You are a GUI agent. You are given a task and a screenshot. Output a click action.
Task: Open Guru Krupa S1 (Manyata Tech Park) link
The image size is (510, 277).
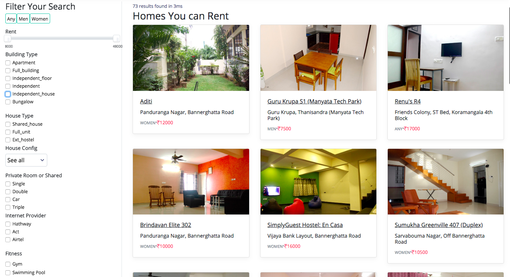(315, 102)
